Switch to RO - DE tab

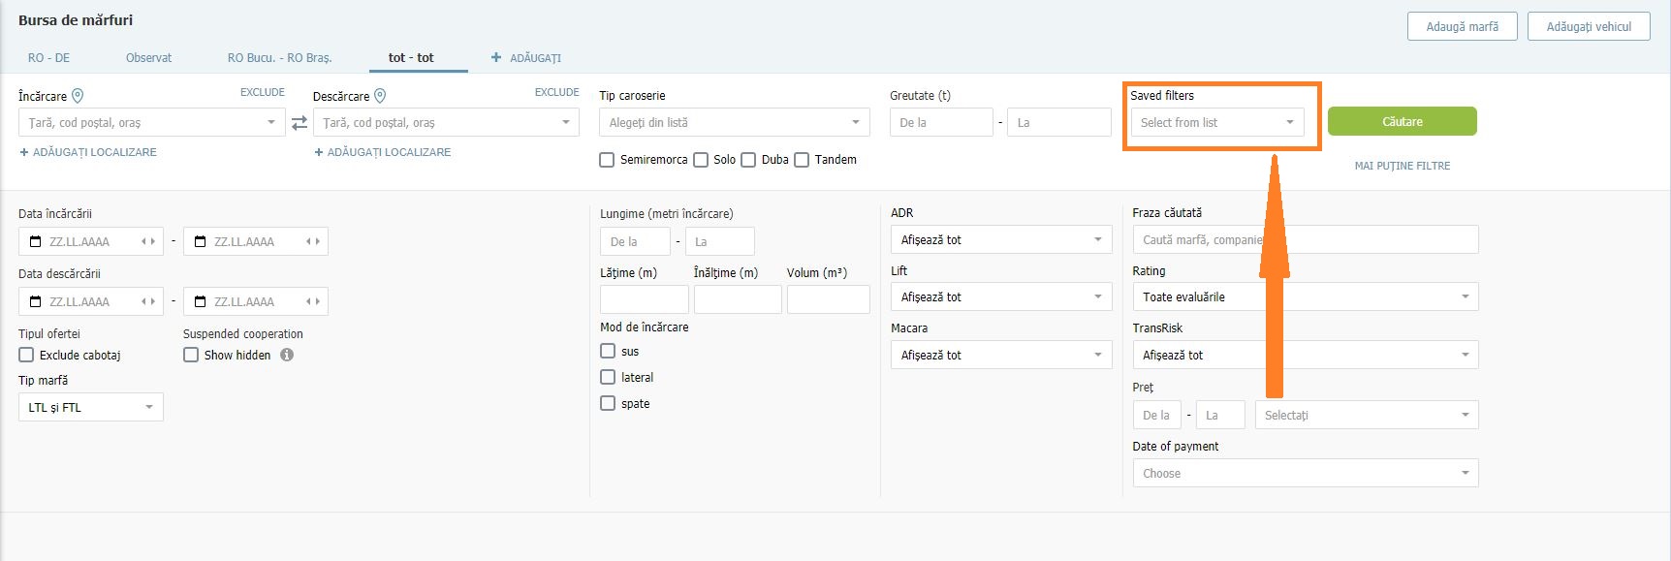[48, 57]
